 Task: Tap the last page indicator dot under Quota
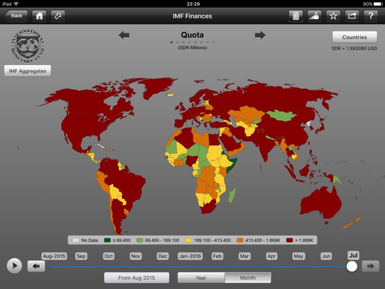(x=214, y=42)
